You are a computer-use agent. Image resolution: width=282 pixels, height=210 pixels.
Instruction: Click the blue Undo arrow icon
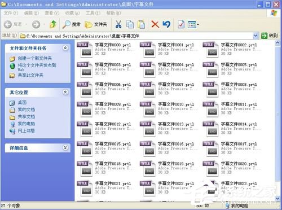point(166,24)
